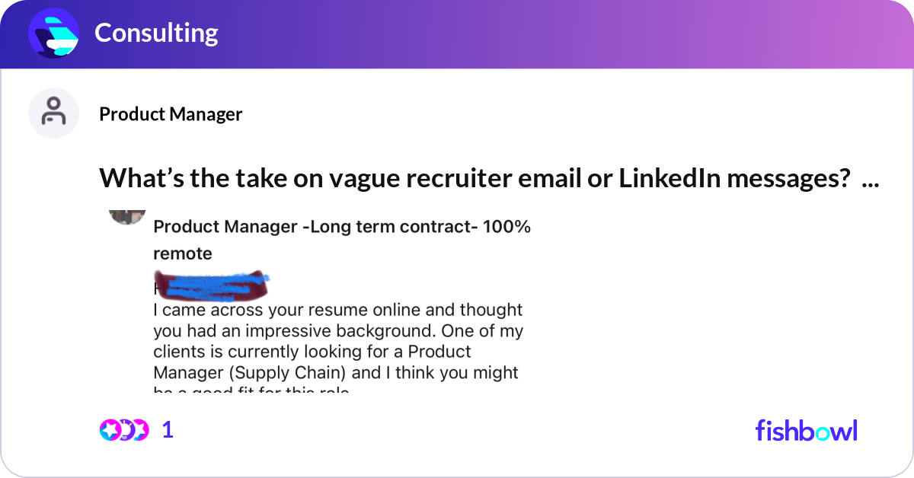This screenshot has height=478, width=914.
Task: Select the anonymous person avatar icon
Action: (53, 112)
